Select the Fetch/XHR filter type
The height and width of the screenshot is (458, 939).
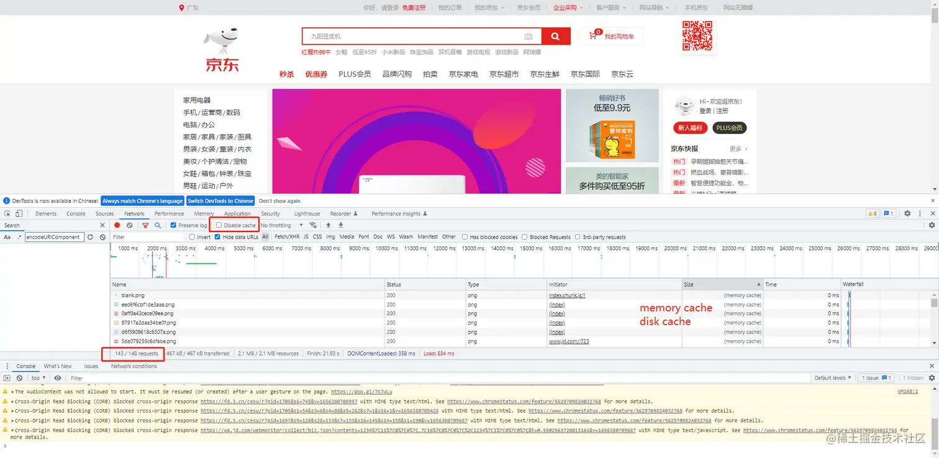286,237
